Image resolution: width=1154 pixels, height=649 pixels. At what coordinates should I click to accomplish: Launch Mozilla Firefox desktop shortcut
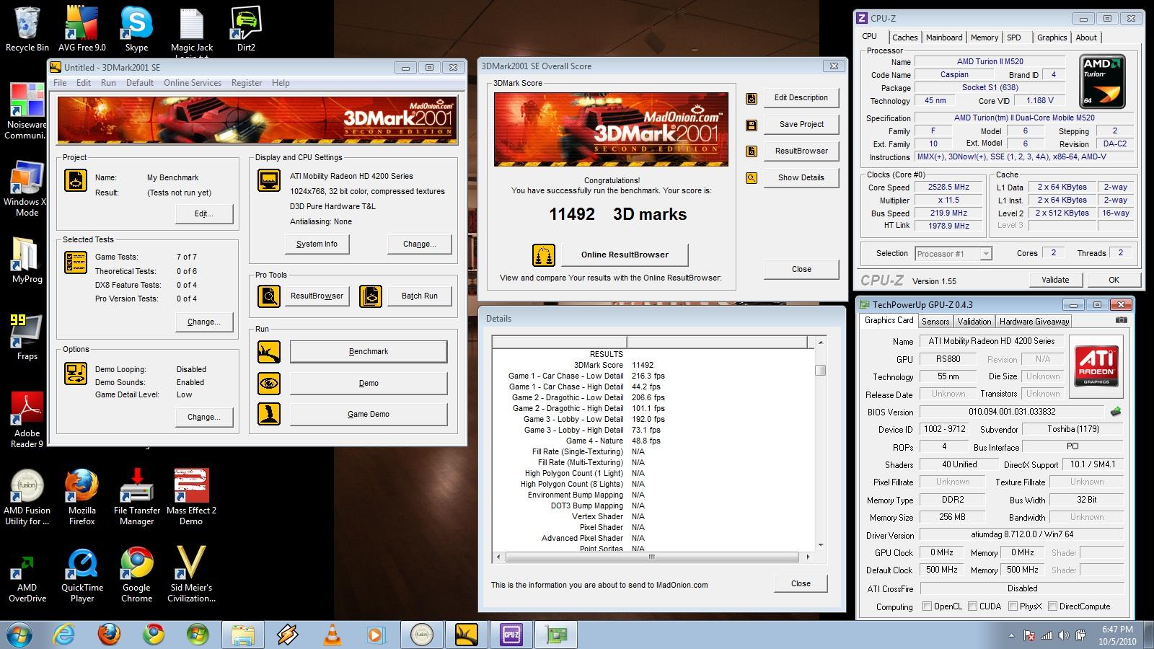pyautogui.click(x=82, y=497)
